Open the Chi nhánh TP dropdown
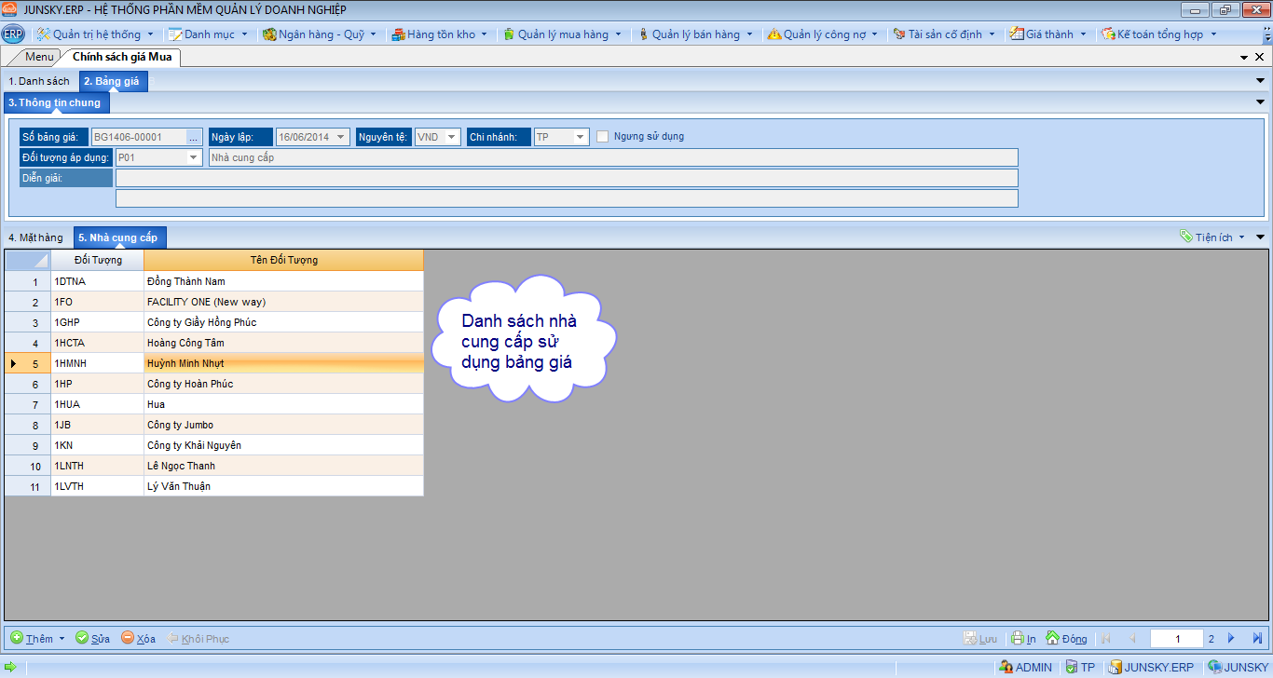 (580, 137)
